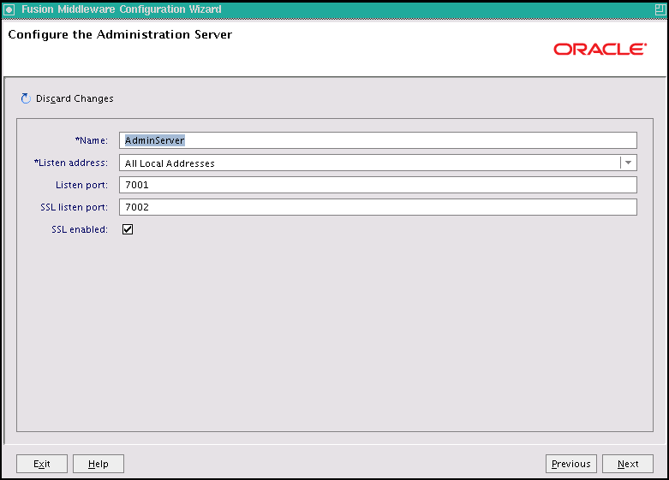Click the Listen port: label

click(81, 185)
